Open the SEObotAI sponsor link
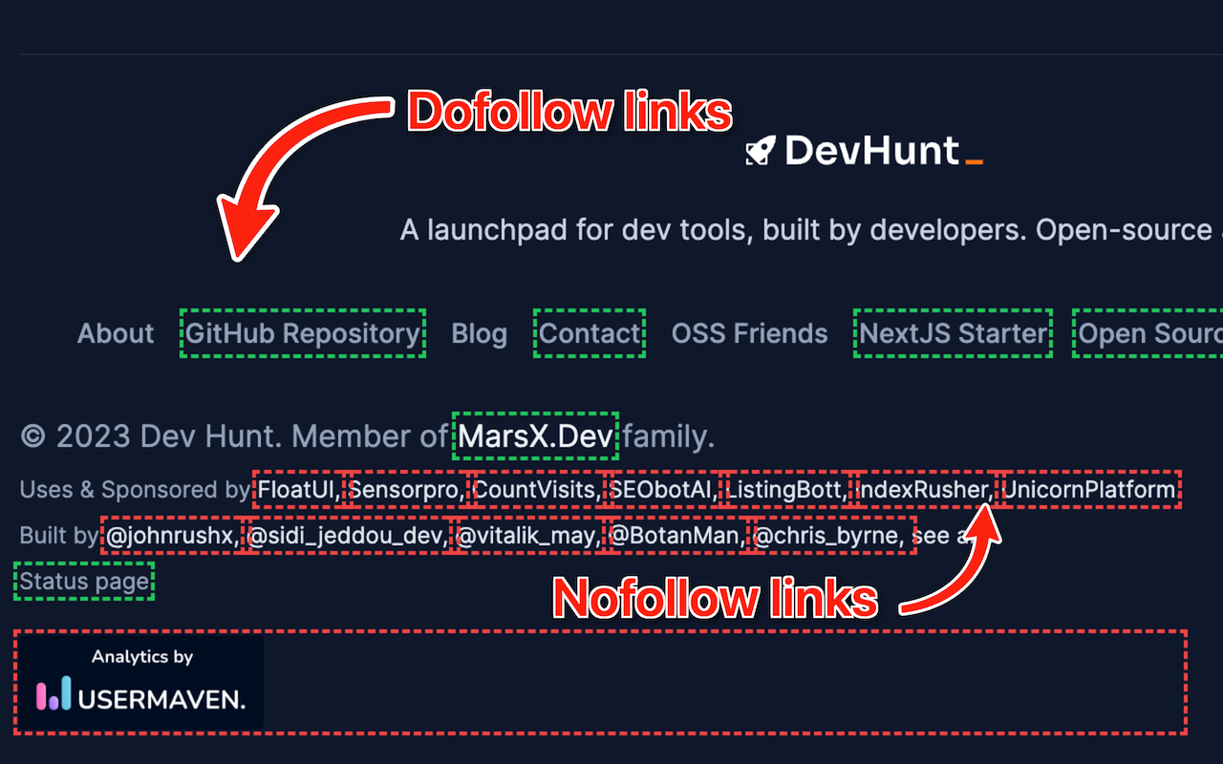The width and height of the screenshot is (1223, 764). (x=662, y=490)
